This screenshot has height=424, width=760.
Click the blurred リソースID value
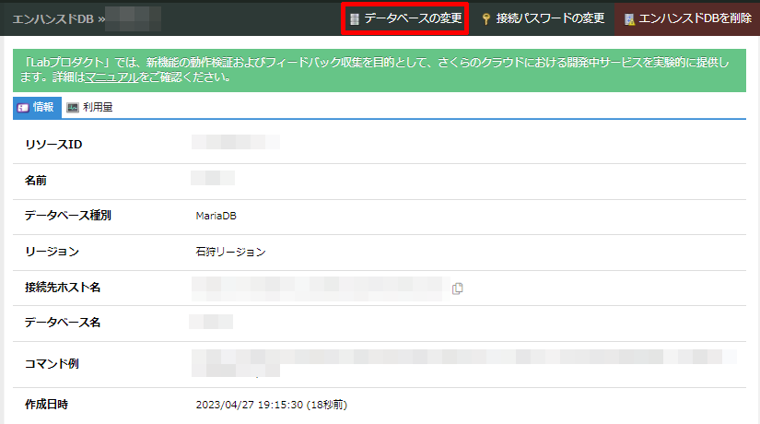235,143
